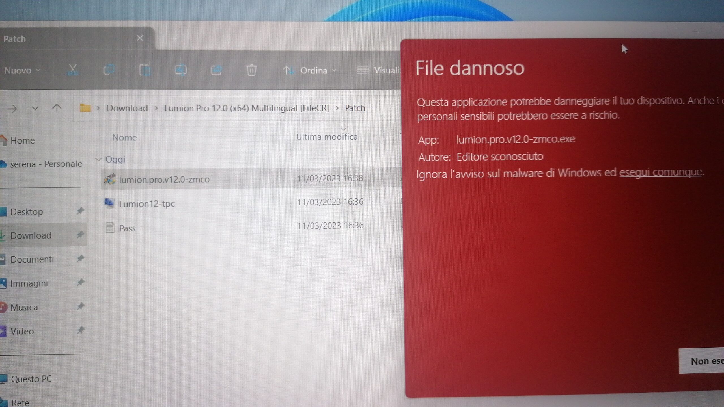Close the Patch tab
This screenshot has width=724, height=407.
140,38
